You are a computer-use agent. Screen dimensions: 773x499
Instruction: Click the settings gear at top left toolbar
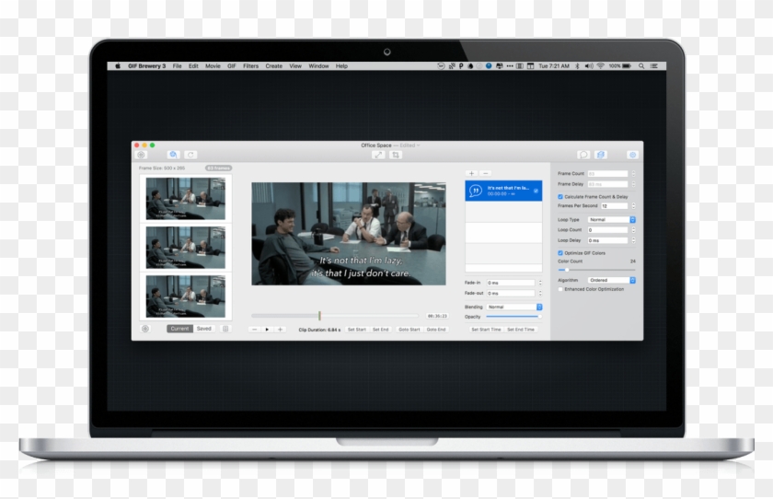click(141, 155)
